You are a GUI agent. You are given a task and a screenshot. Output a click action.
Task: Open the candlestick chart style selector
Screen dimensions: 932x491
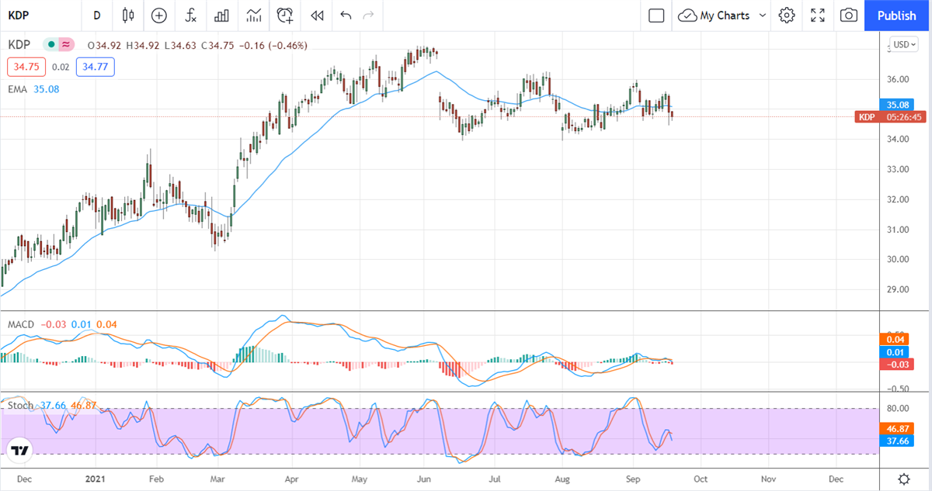click(128, 16)
